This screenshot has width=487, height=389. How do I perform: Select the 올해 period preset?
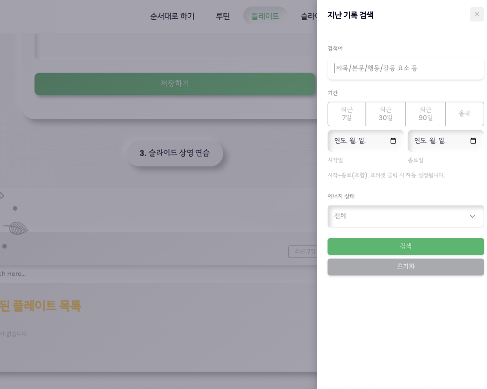click(464, 114)
